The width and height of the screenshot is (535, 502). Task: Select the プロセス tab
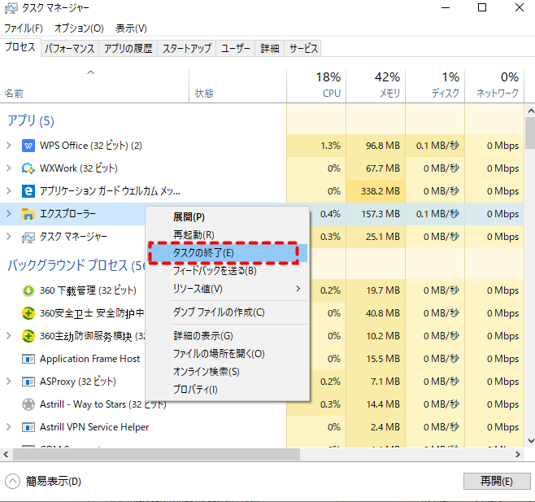(x=20, y=47)
